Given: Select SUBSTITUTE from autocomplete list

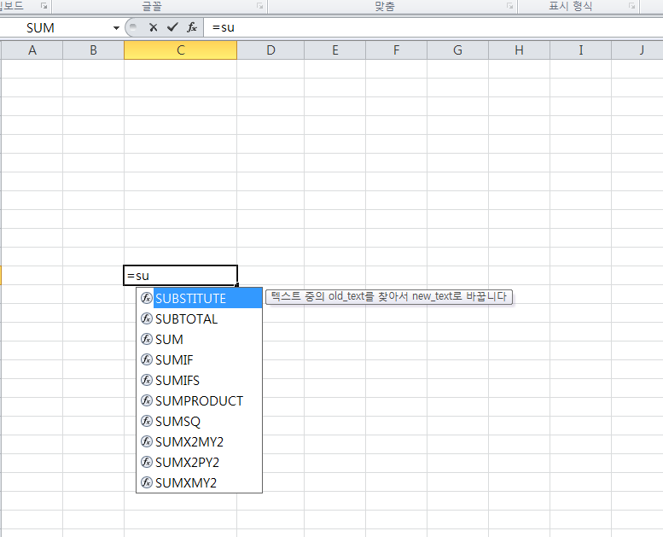Looking at the screenshot, I should pos(199,298).
